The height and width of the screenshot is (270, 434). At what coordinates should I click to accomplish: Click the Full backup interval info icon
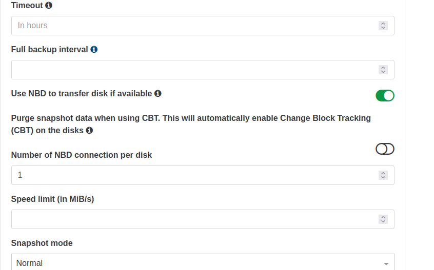click(x=94, y=50)
